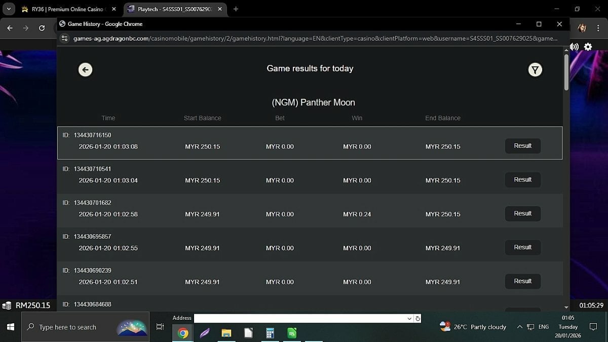Screen dimensions: 608x342
Task: Switch to the RY36 Premium Online Casino tab
Action: point(66,9)
